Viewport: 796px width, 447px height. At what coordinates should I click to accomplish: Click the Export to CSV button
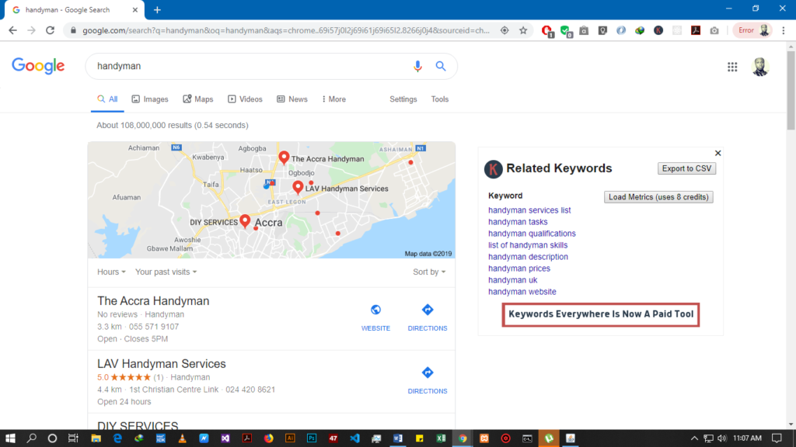click(x=687, y=168)
